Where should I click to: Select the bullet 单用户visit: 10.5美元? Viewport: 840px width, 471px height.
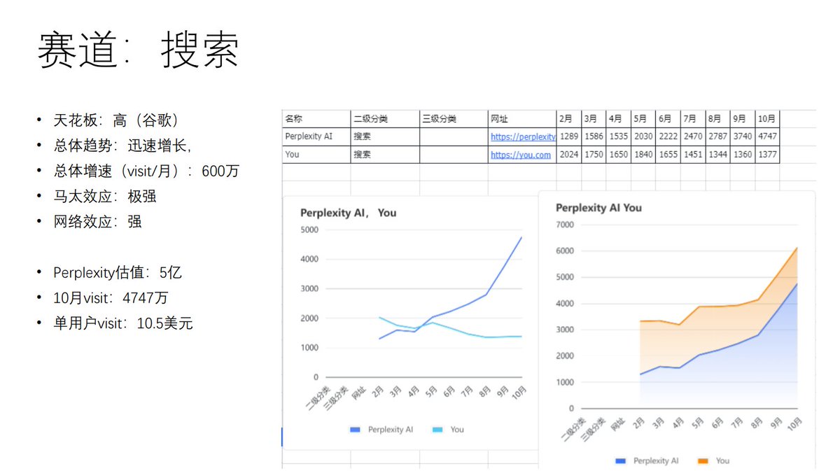click(123, 323)
